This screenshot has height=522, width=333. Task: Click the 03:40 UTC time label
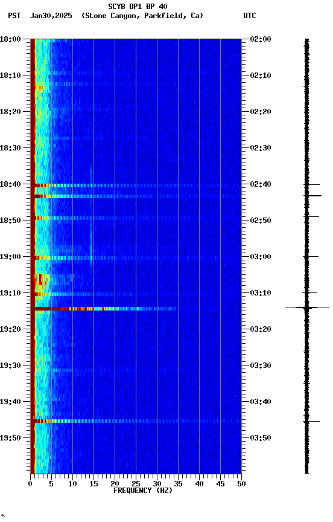pyautogui.click(x=261, y=402)
